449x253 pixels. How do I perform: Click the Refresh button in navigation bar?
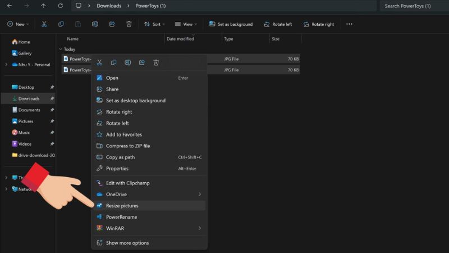[60, 6]
